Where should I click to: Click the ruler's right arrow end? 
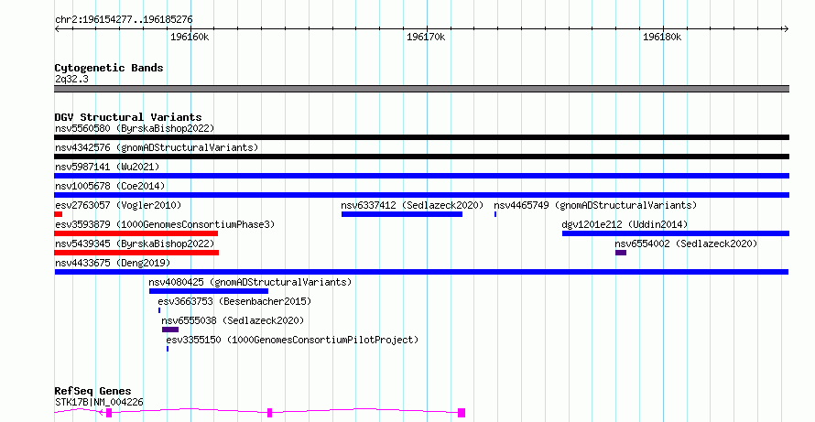(786, 29)
